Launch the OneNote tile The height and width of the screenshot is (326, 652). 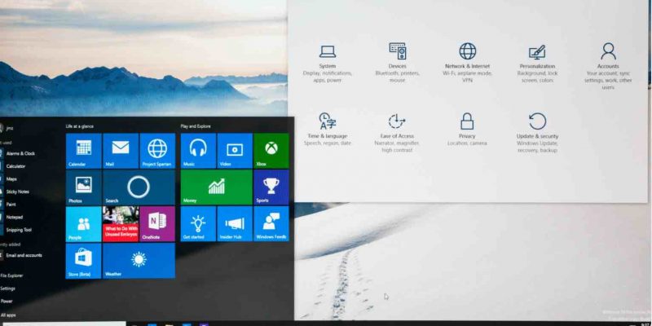pos(157,224)
